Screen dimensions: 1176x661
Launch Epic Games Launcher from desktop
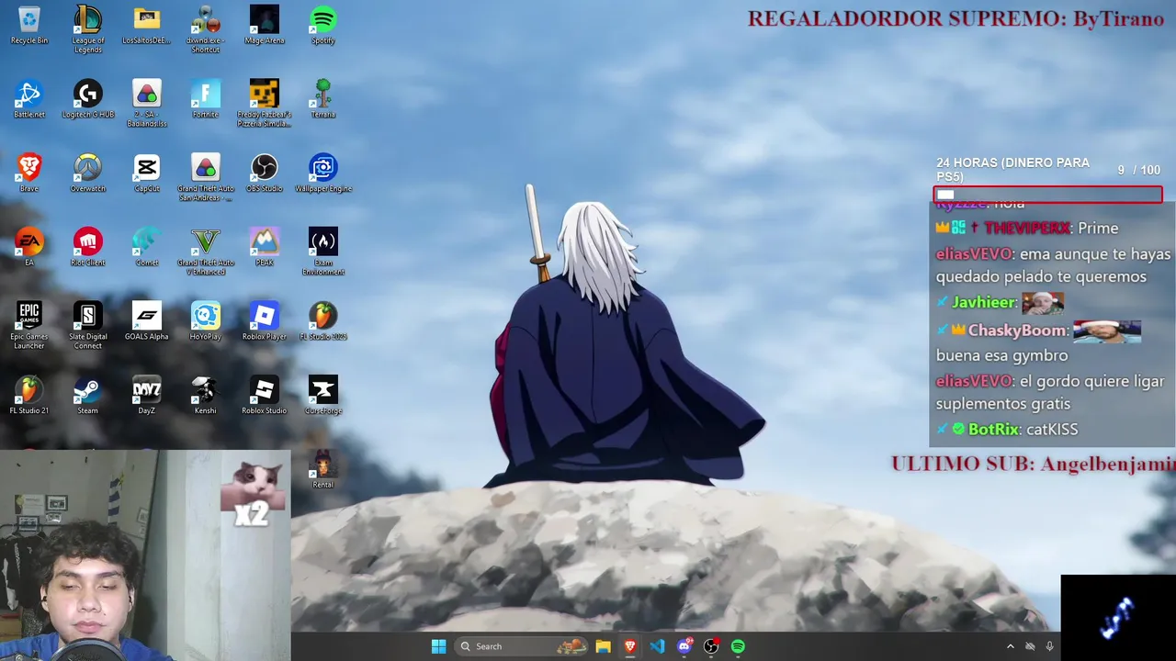[29, 326]
